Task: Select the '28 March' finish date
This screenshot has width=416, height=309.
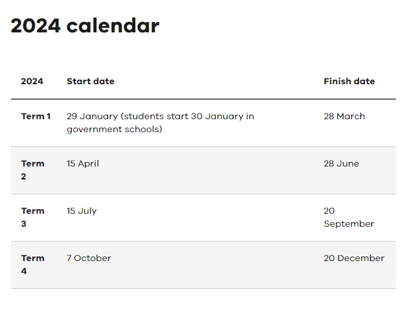Action: coord(344,117)
